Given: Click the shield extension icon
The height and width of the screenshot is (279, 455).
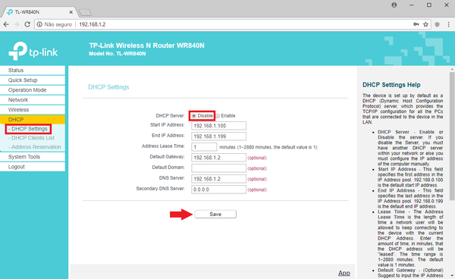Looking at the screenshot, I should click(438, 25).
